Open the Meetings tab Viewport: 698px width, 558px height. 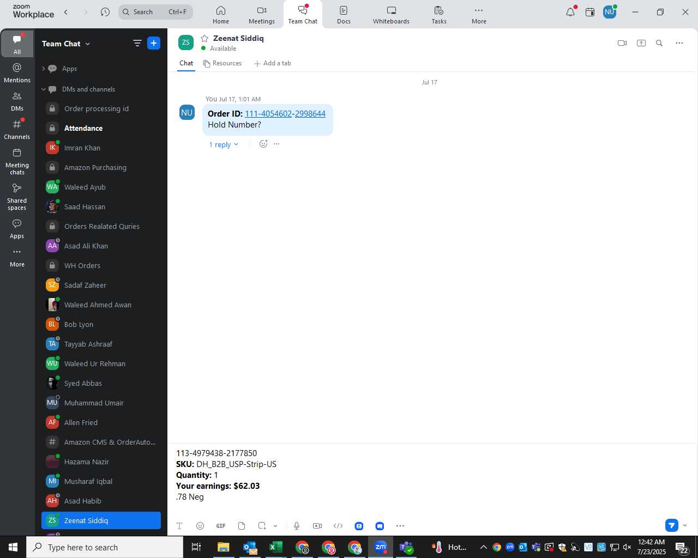[x=262, y=15]
